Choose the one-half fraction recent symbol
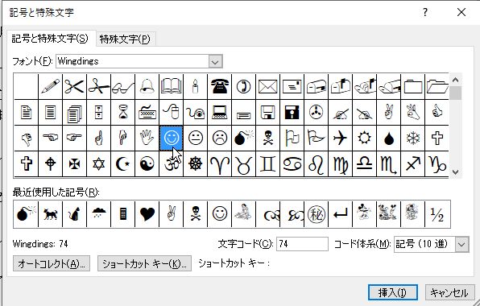The width and height of the screenshot is (480, 306). tap(437, 214)
